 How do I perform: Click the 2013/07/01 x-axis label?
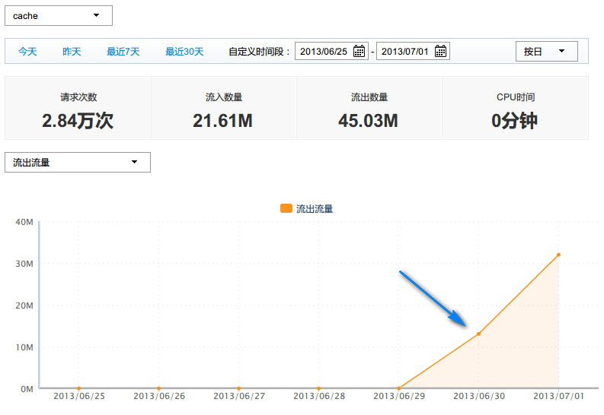point(558,396)
